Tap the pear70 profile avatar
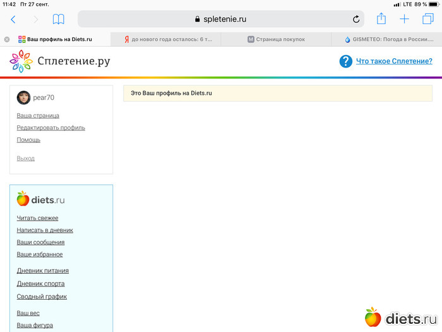The width and height of the screenshot is (442, 332). coord(23,97)
